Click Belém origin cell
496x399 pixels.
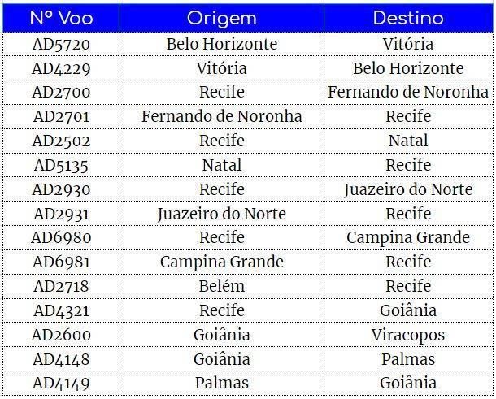[x=222, y=286]
